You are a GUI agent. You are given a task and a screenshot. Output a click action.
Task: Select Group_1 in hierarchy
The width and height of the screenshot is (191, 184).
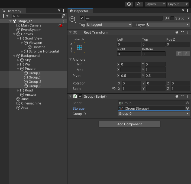coord(35,77)
